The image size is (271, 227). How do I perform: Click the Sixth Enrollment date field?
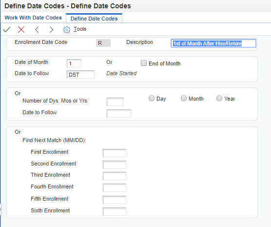(x=115, y=211)
